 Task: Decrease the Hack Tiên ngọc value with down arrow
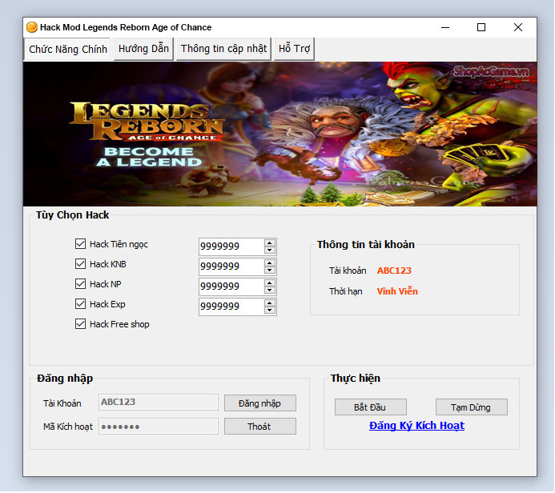coord(269,250)
